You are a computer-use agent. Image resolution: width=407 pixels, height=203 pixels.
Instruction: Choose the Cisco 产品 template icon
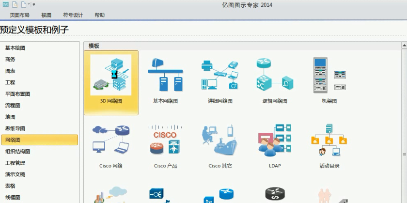165,140
